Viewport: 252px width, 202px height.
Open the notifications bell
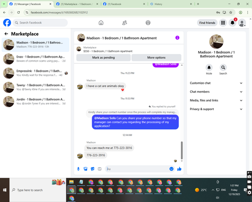tap(232, 23)
